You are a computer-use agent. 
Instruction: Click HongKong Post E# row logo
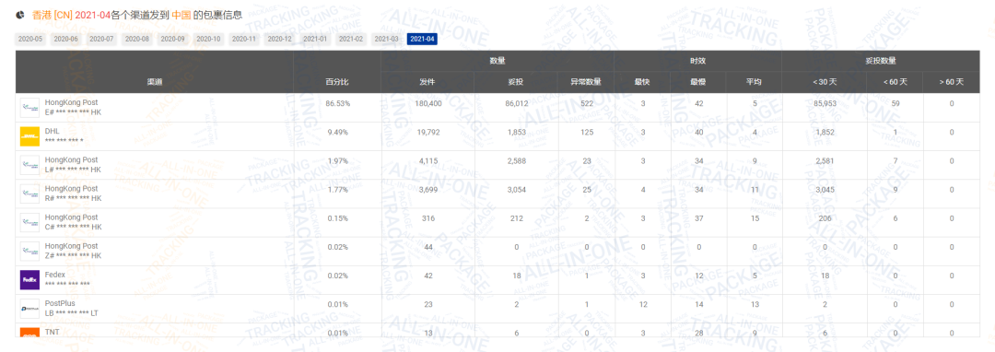click(x=30, y=107)
